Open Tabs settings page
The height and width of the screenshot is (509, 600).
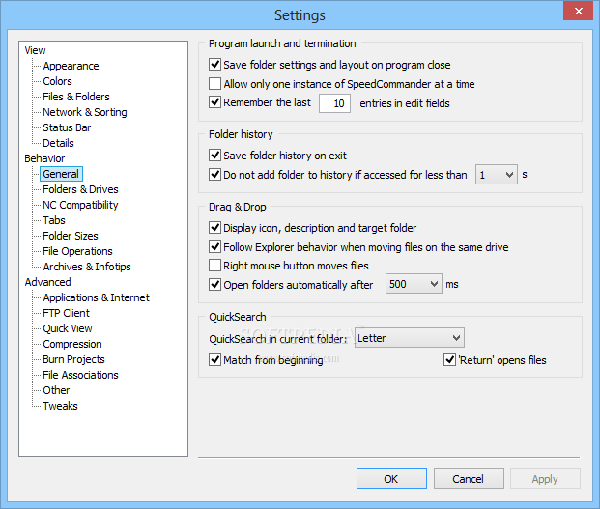(54, 220)
